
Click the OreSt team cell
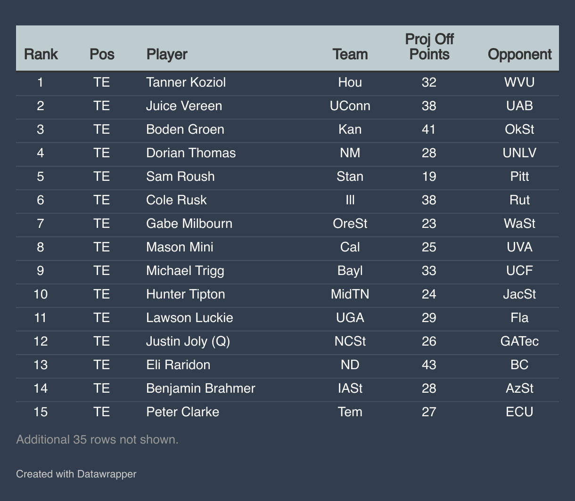(x=350, y=224)
